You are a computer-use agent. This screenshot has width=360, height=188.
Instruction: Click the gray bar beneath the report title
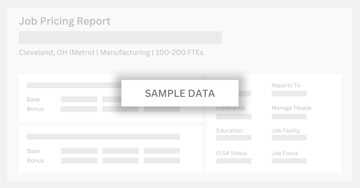[120, 38]
